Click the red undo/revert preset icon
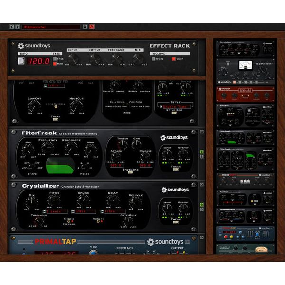The height and width of the screenshot is (285, 285). pos(92,27)
